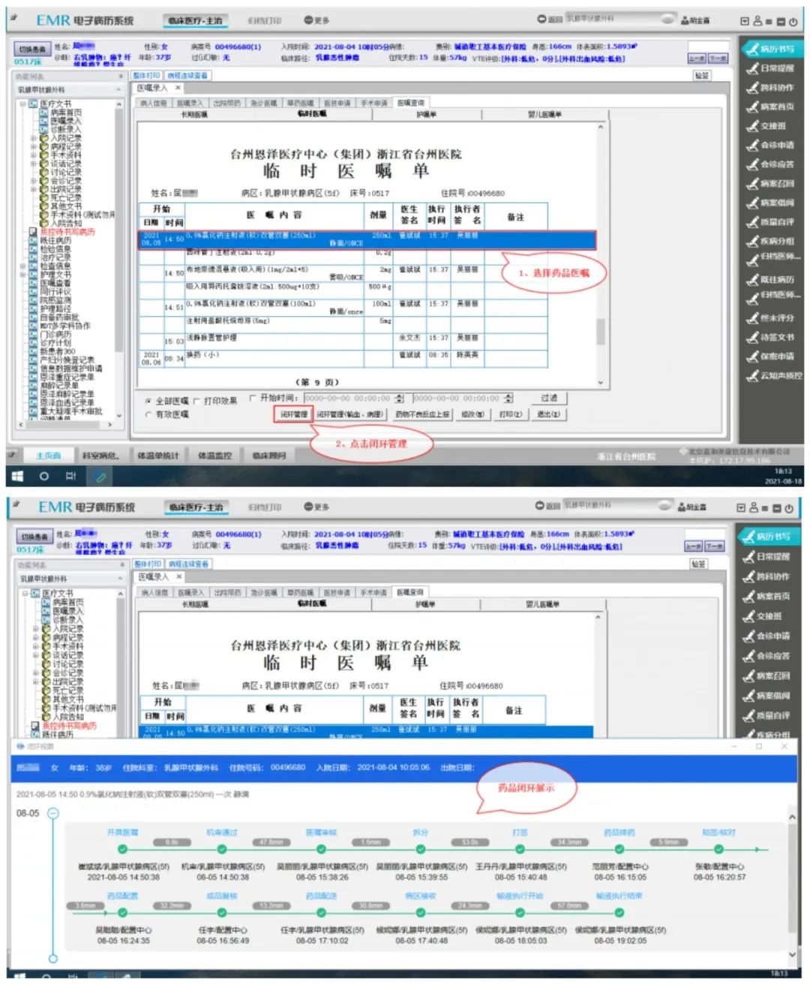Select the 有效医嘱 radio option

click(148, 414)
